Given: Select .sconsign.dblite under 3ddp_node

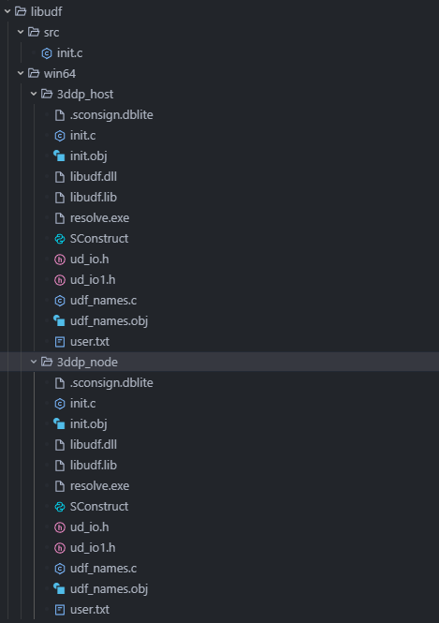Looking at the screenshot, I should click(111, 383).
